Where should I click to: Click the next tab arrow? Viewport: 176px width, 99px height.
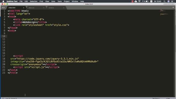click(x=4, y=7)
